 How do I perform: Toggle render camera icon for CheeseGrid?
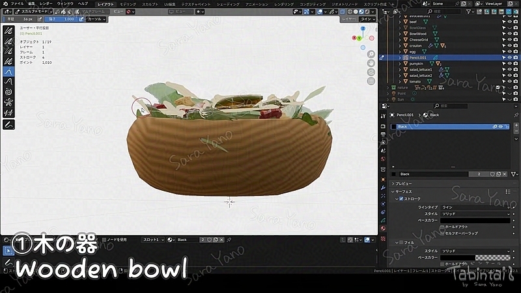pyautogui.click(x=515, y=40)
